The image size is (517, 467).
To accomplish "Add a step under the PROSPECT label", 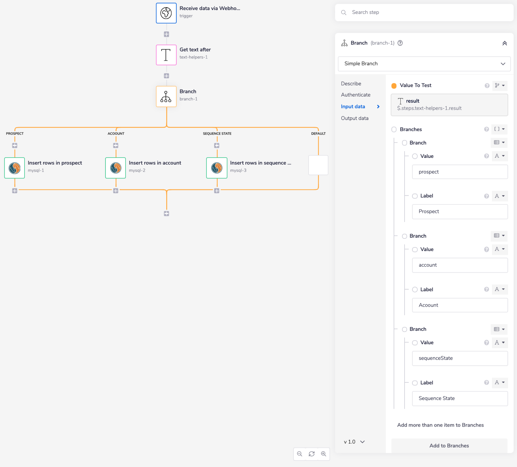I will click(15, 146).
